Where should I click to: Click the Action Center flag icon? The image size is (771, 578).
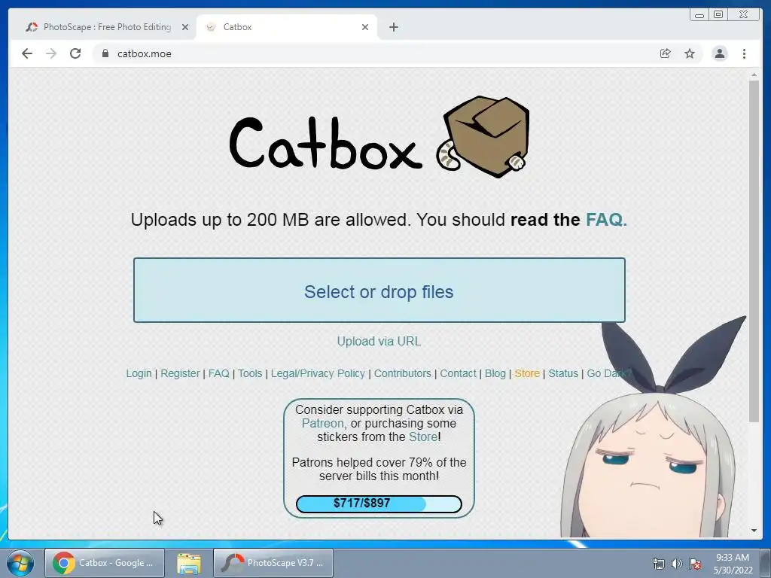tap(695, 564)
